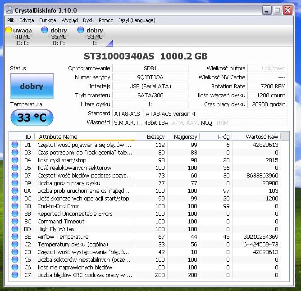Sort by the Bieżący column header
This screenshot has height=291, width=301.
click(x=151, y=136)
